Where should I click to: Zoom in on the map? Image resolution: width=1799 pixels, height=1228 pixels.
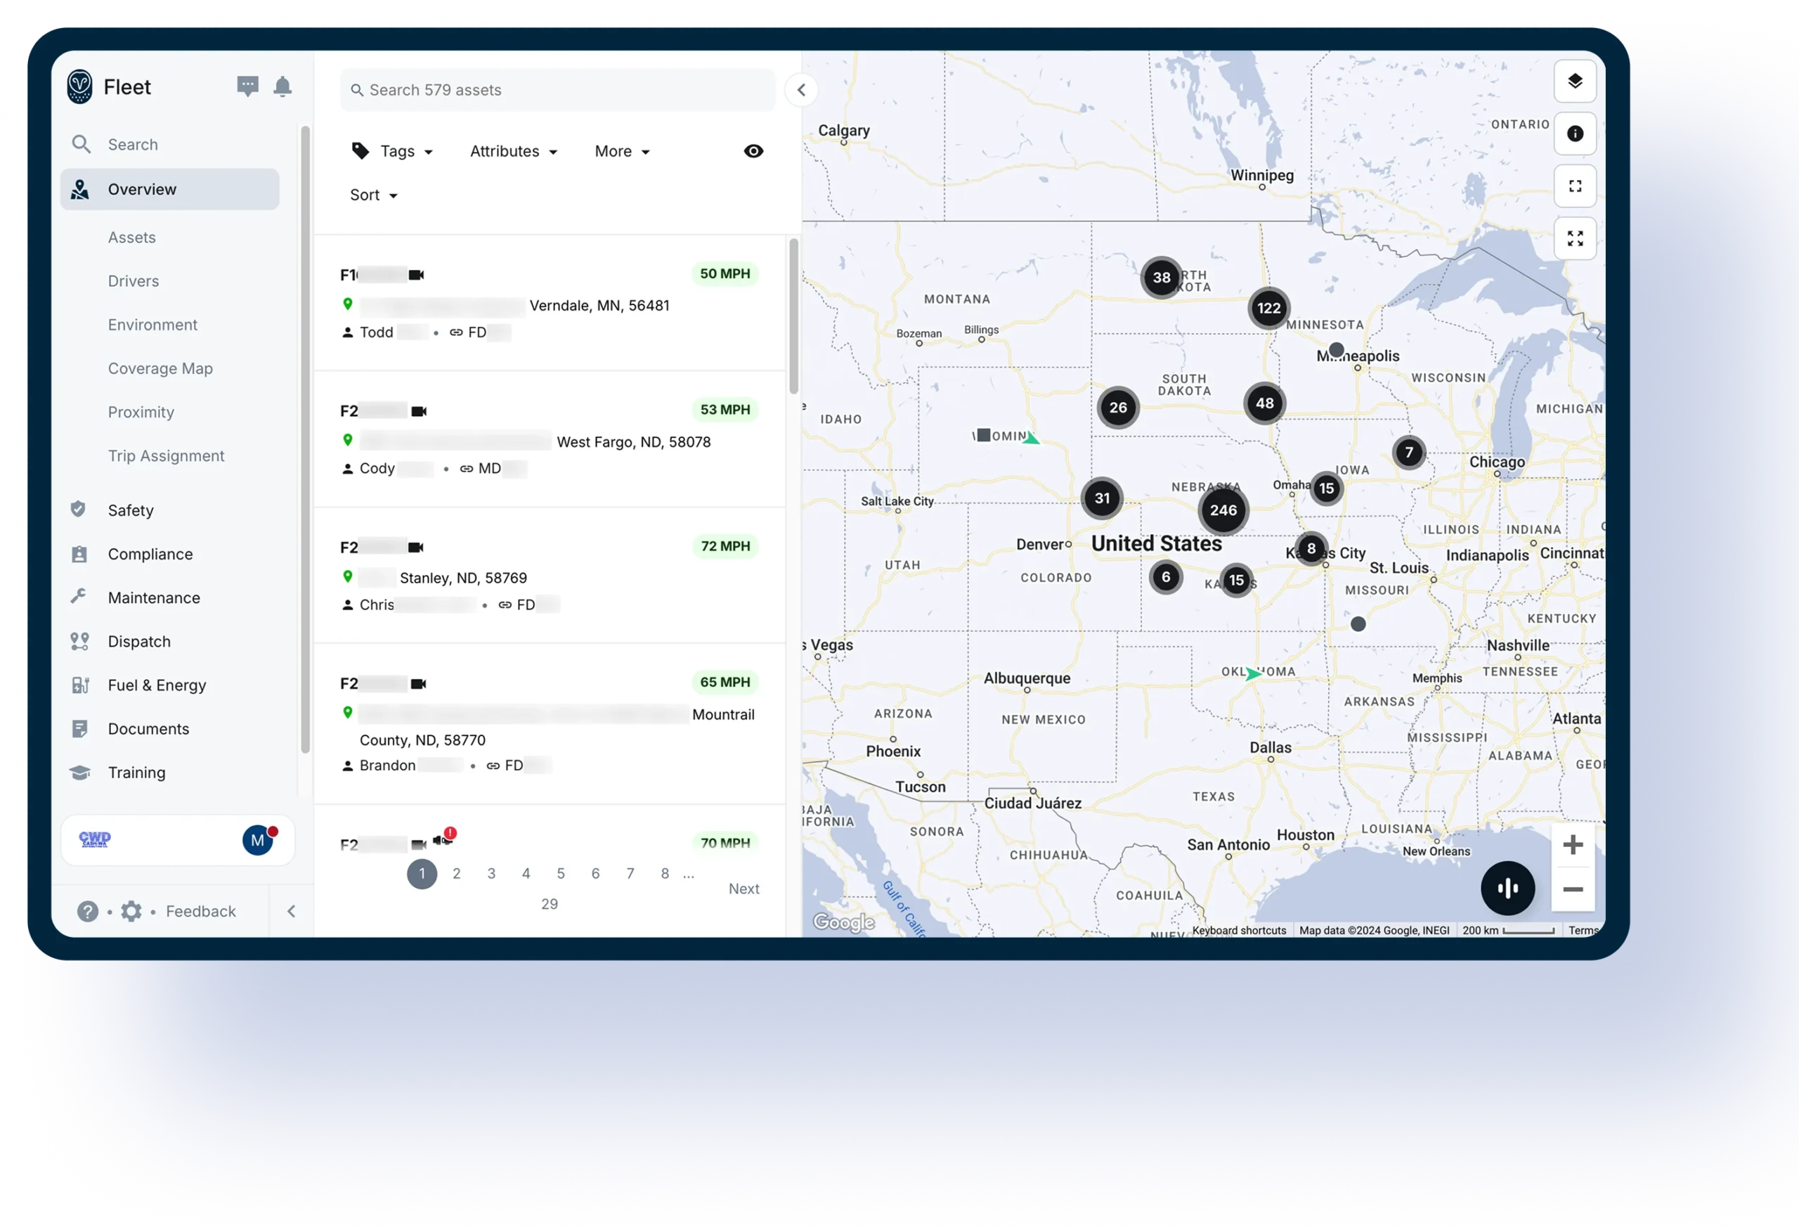click(x=1572, y=845)
